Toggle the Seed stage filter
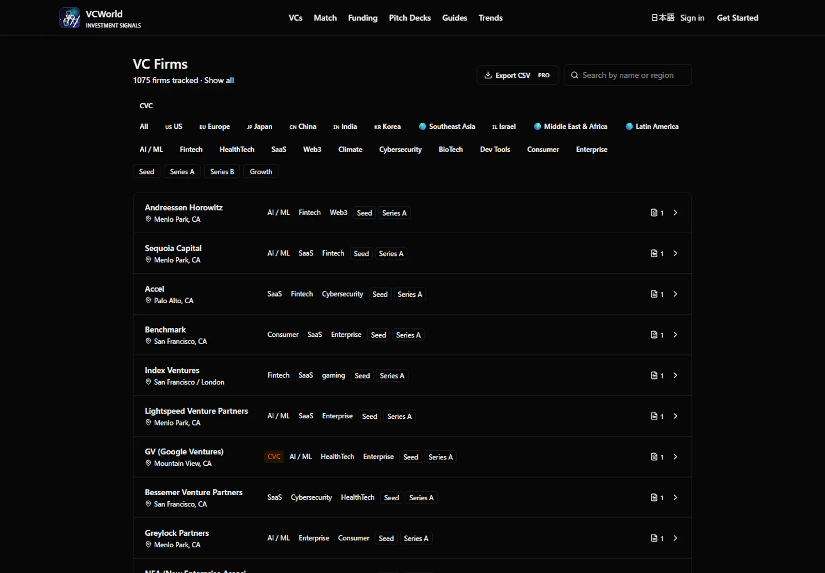Screen dimensions: 825x573 point(146,172)
